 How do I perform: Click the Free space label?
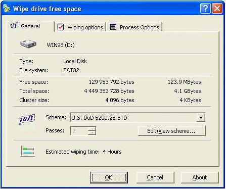pyautogui.click(x=34, y=82)
